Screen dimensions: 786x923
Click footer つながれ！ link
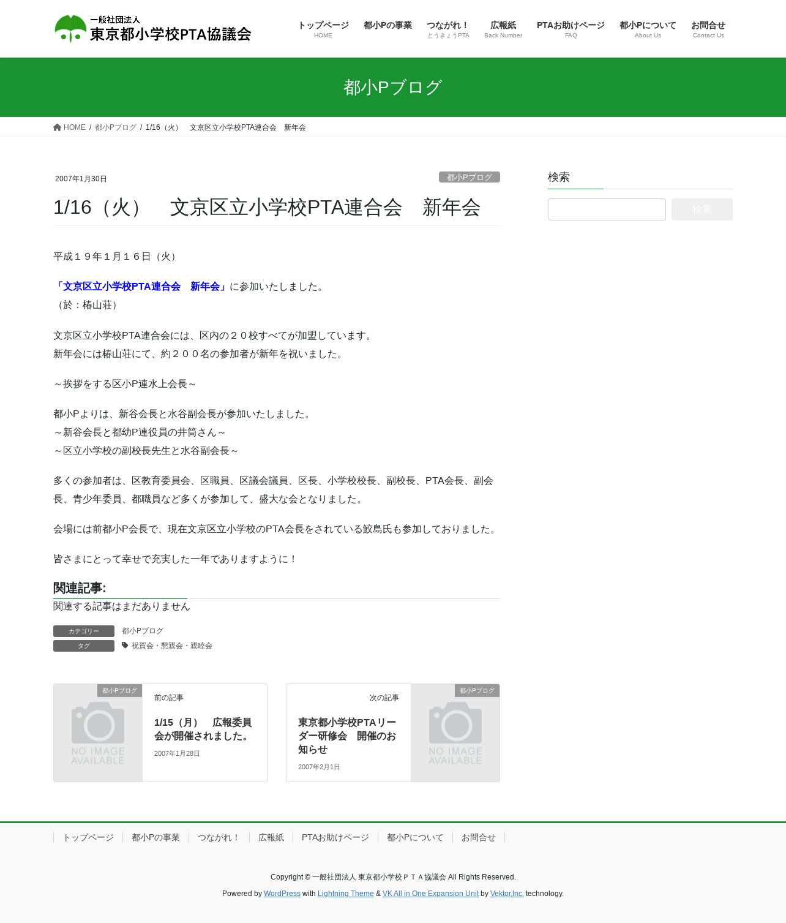coord(219,837)
